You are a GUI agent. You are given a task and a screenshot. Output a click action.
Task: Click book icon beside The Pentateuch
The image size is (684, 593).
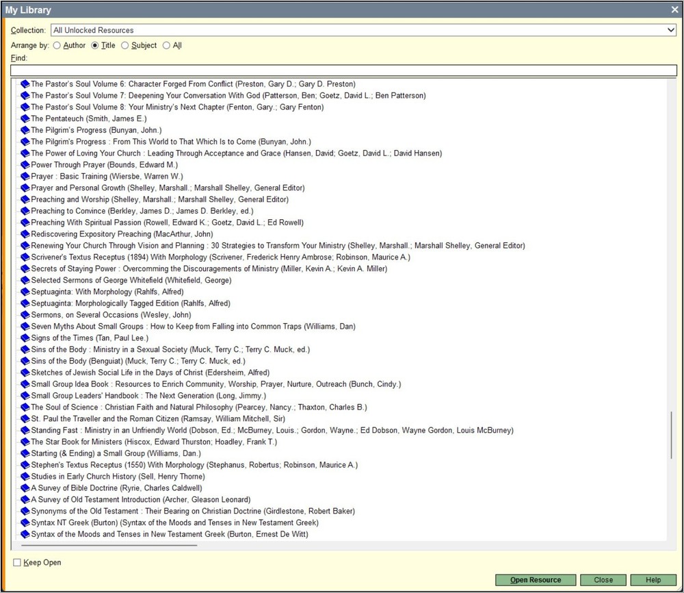pos(25,118)
